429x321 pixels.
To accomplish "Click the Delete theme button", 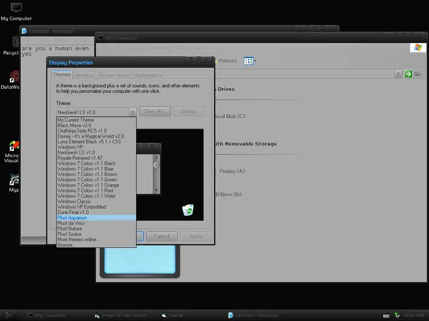I will [189, 111].
